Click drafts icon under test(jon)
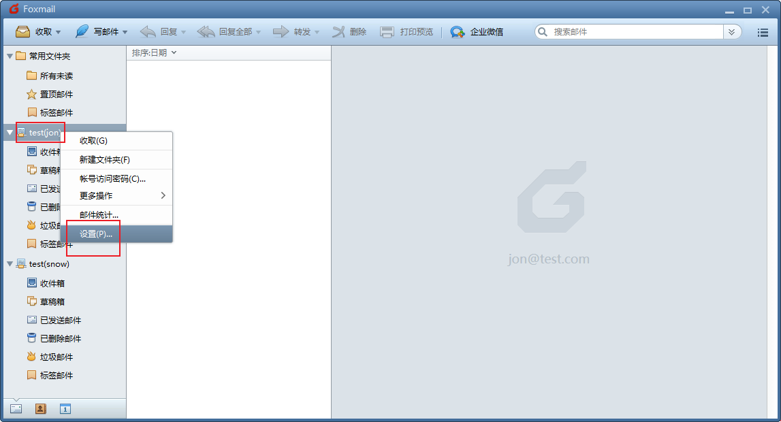The height and width of the screenshot is (422, 781). 32,169
